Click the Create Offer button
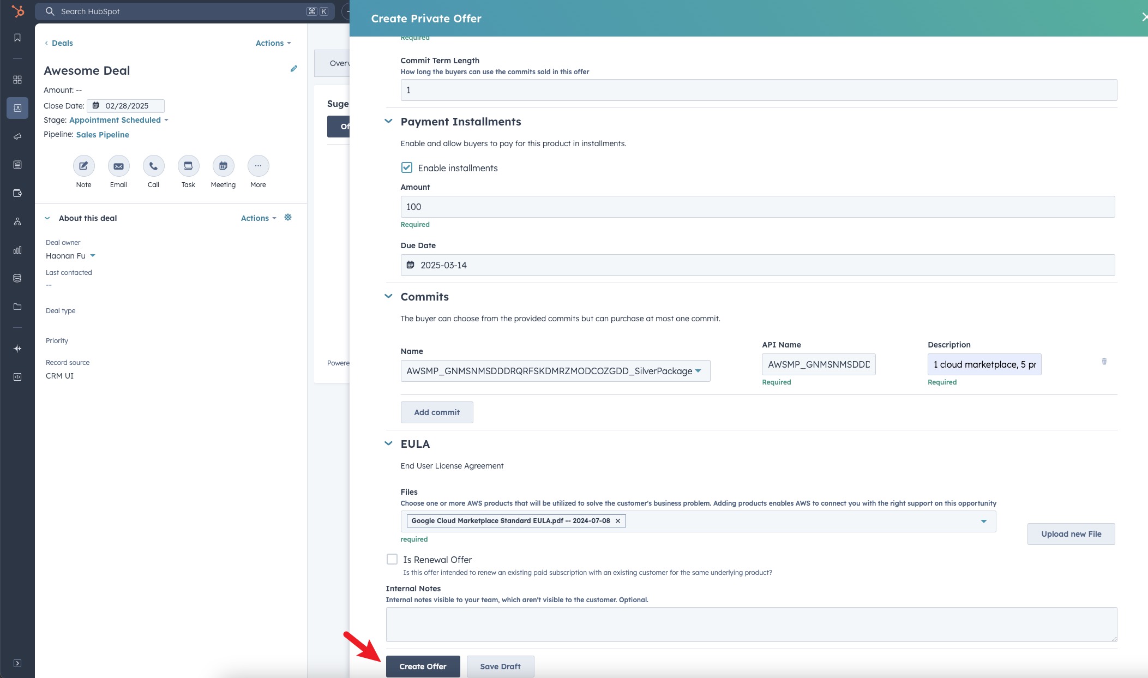 [423, 666]
